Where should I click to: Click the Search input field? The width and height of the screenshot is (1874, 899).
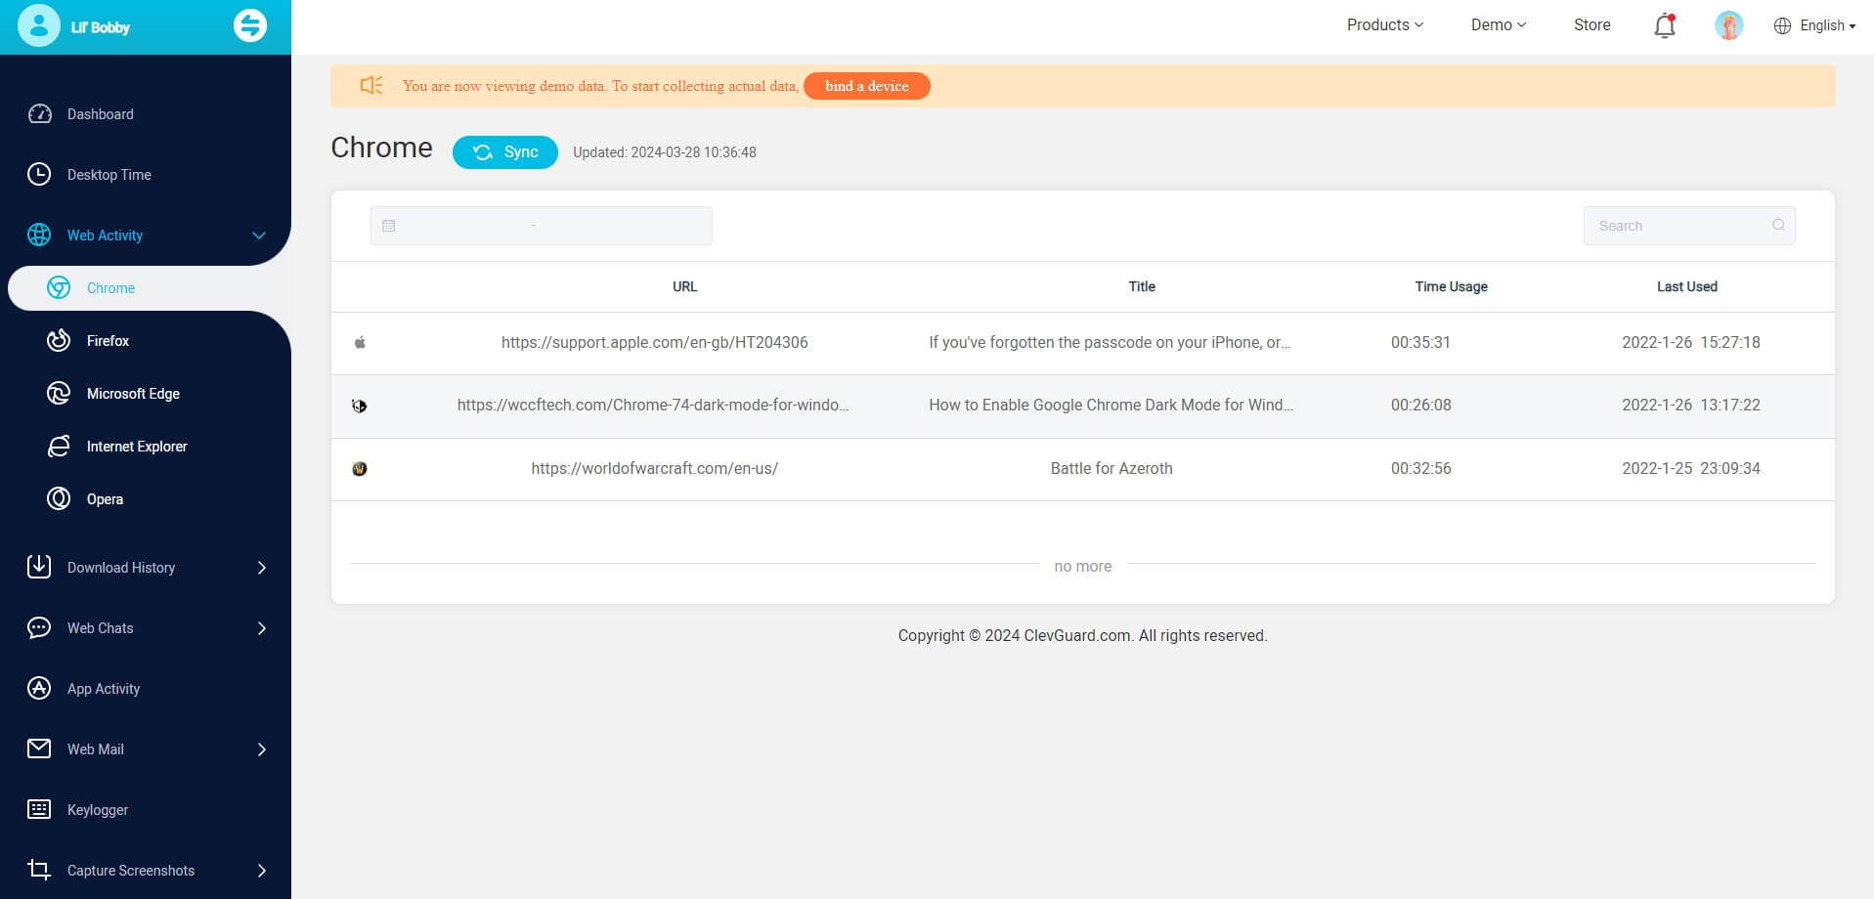coord(1689,226)
